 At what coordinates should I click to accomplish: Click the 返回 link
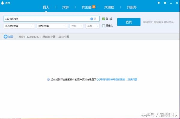pos(11,37)
